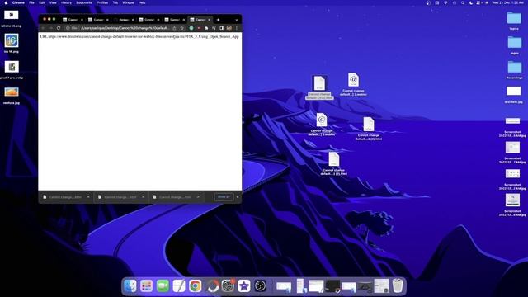Select the droidwin.jpg desktop file
This screenshot has height=297, width=528.
[x=514, y=94]
